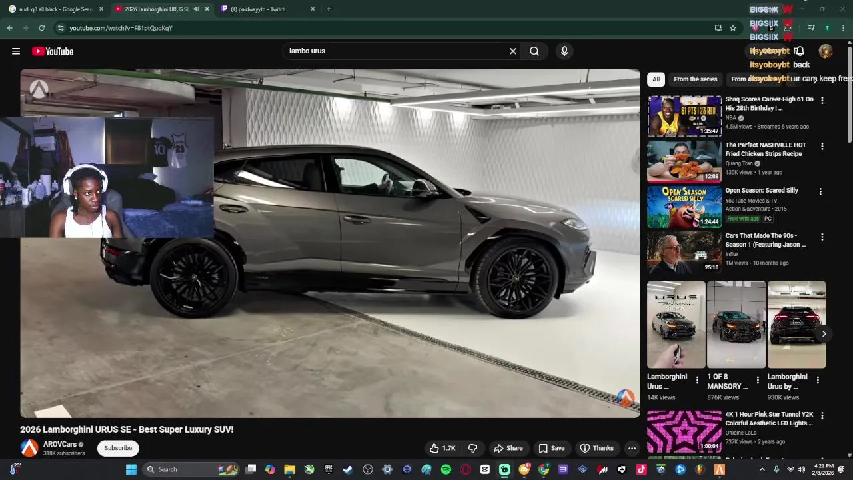Viewport: 853px width, 480px height.
Task: Start voice search with microphone
Action: point(564,51)
